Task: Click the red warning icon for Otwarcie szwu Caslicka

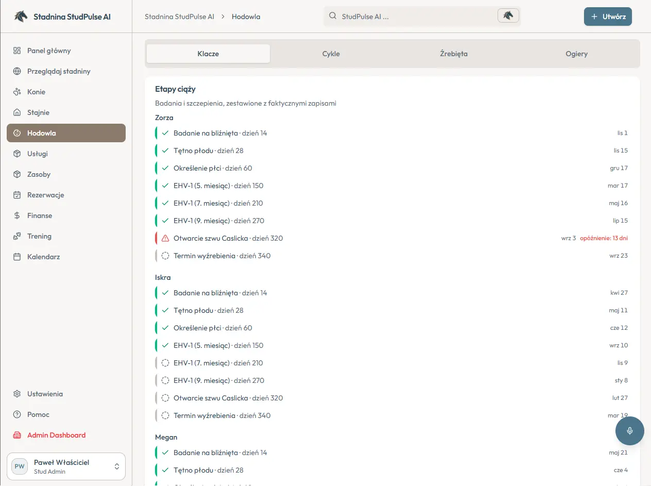Action: click(165, 238)
